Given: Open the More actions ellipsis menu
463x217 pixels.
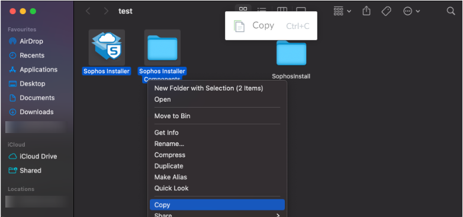Looking at the screenshot, I should tap(411, 11).
